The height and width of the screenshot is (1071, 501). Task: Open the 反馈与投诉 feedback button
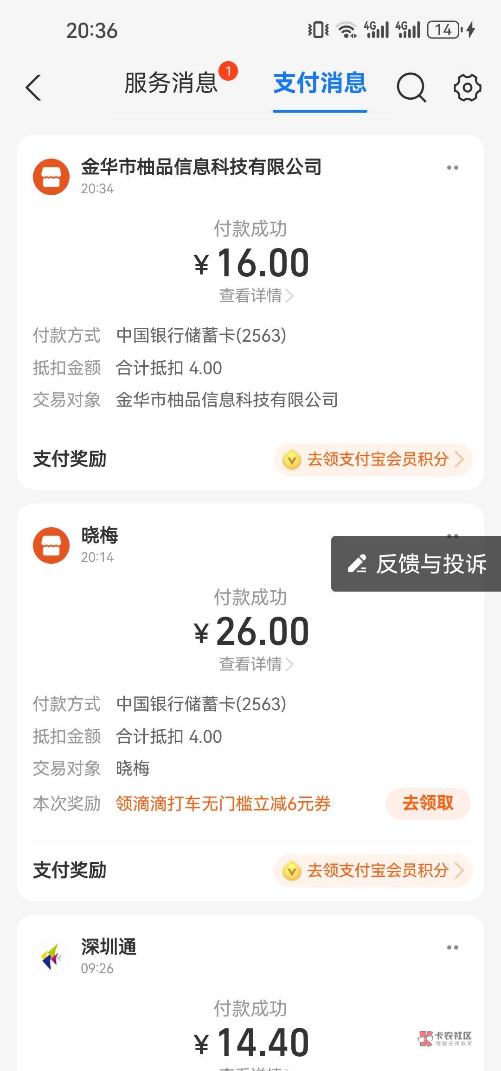coord(417,564)
